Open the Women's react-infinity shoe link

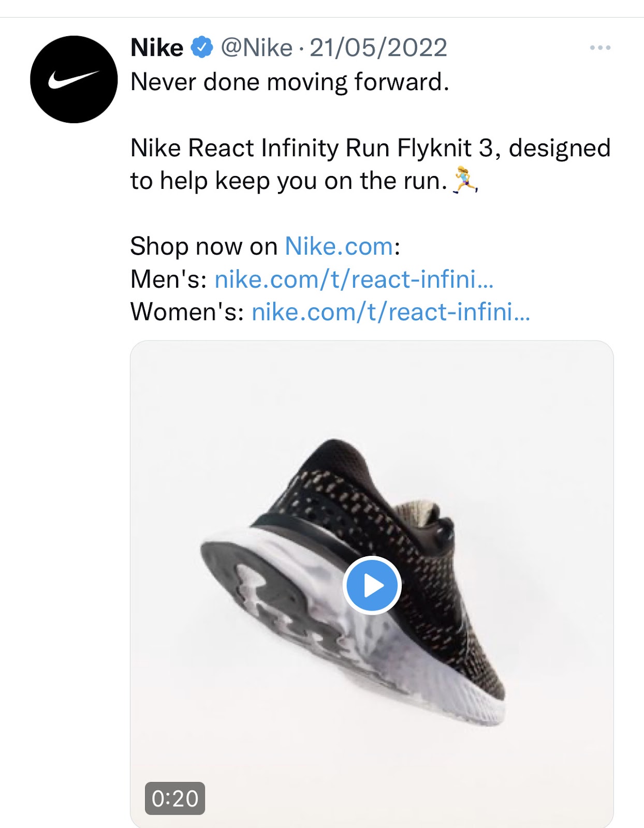click(x=390, y=312)
